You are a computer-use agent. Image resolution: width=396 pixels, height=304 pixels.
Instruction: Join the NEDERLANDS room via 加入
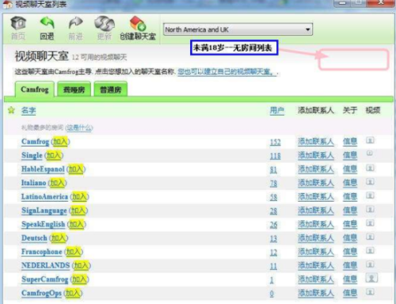tap(81, 265)
